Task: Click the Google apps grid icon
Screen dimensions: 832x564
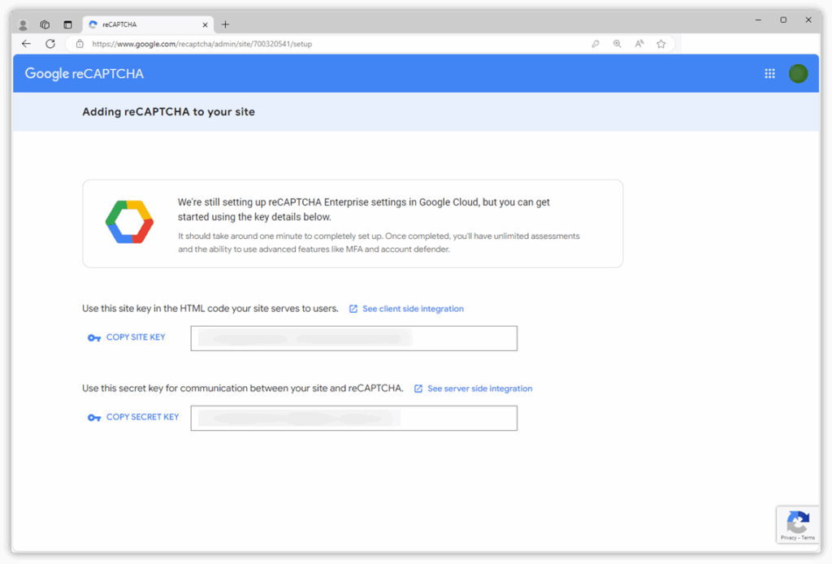Action: coord(769,74)
